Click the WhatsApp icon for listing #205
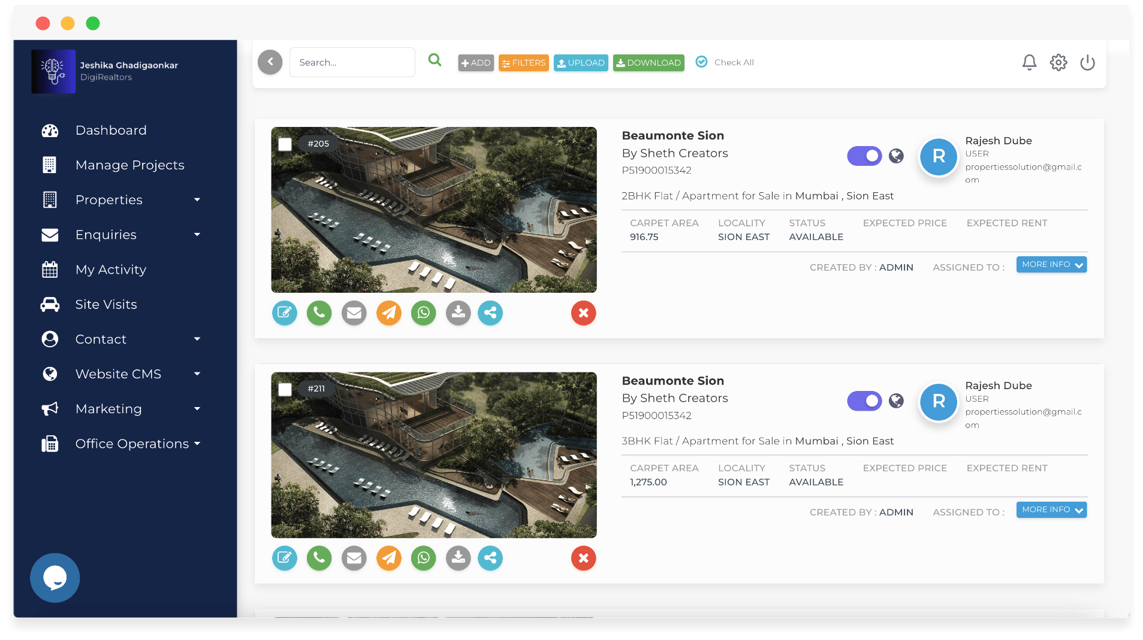This screenshot has width=1143, height=640. [423, 313]
